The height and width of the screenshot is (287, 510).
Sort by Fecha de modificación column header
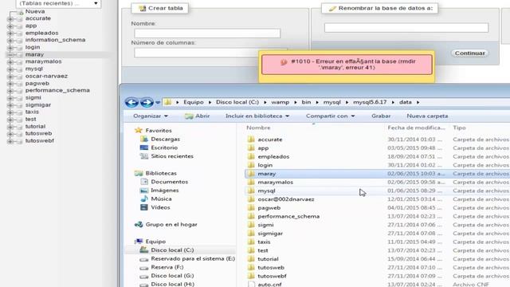[x=416, y=128]
